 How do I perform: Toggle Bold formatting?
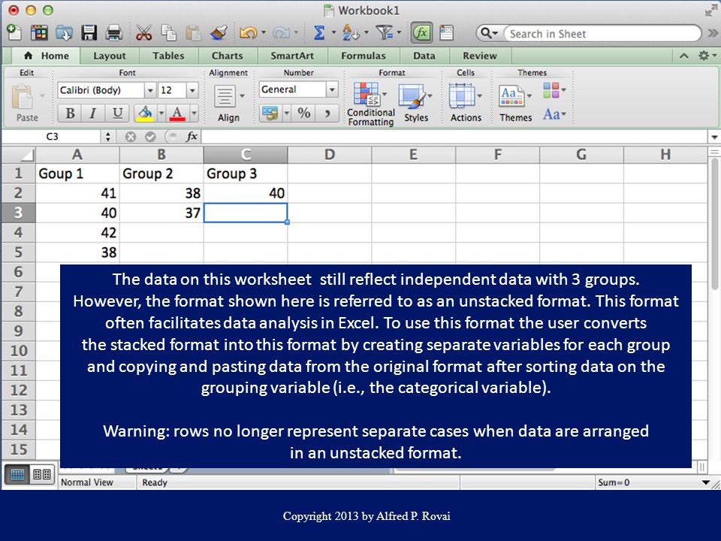(x=70, y=113)
